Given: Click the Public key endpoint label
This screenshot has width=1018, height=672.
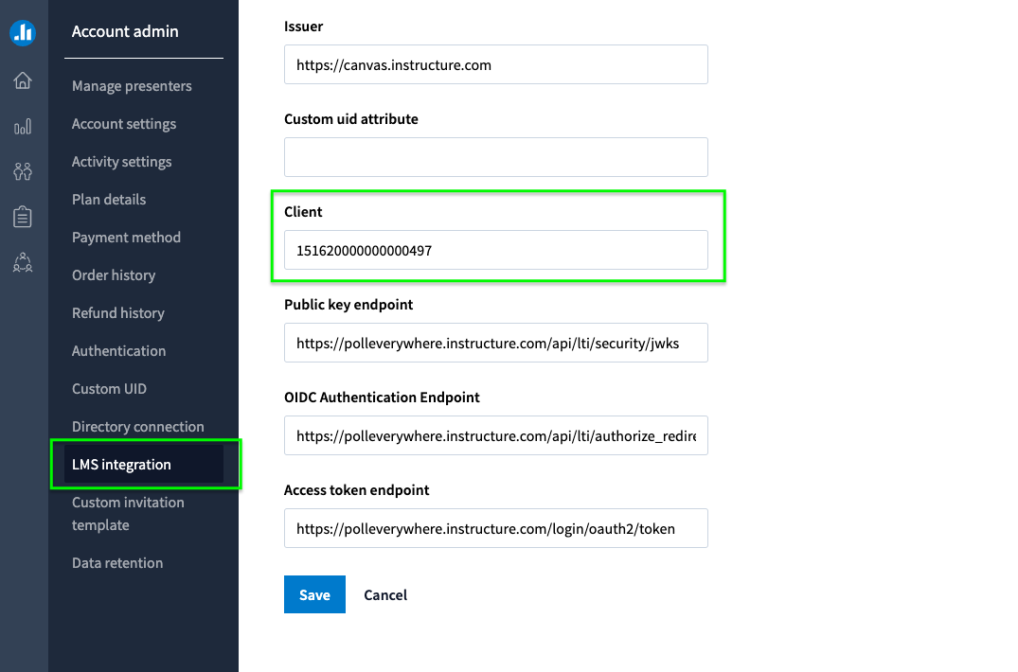Looking at the screenshot, I should click(x=348, y=304).
